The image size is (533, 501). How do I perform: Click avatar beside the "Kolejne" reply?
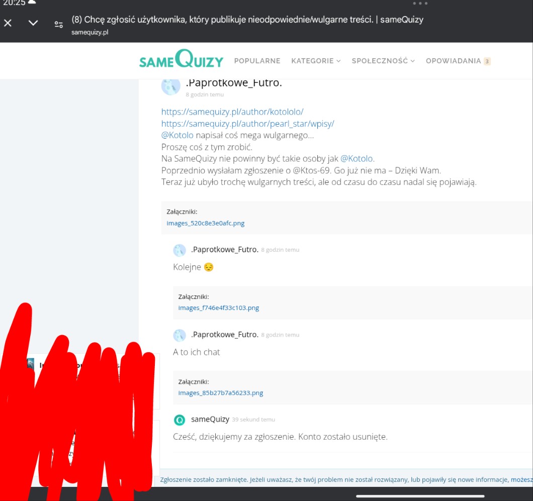coord(180,250)
